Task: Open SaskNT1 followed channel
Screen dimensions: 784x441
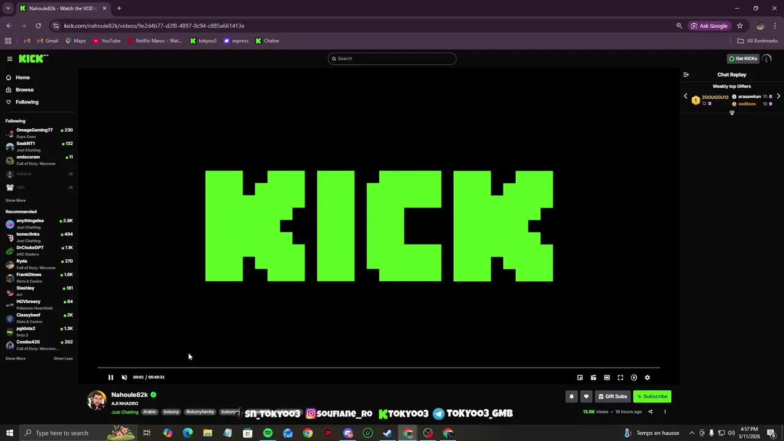Action: [x=39, y=146]
